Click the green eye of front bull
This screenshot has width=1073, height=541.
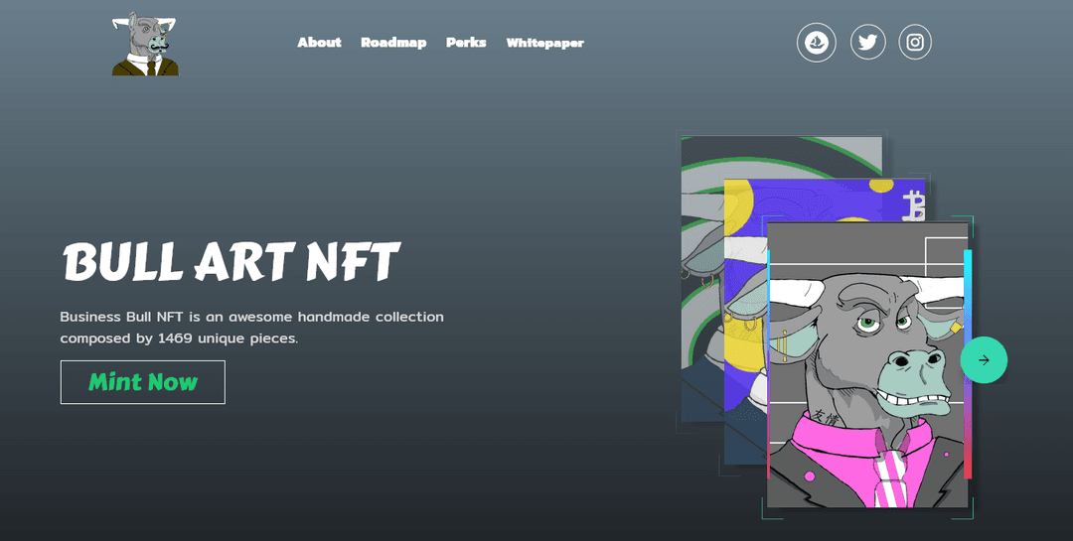pos(867,321)
